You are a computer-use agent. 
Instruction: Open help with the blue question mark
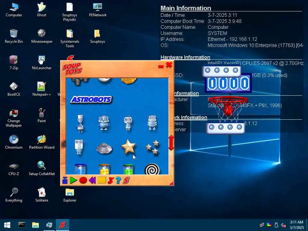point(118,180)
